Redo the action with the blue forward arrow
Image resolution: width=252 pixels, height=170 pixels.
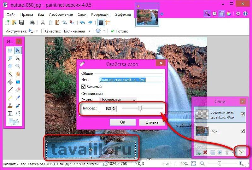tap(90, 22)
